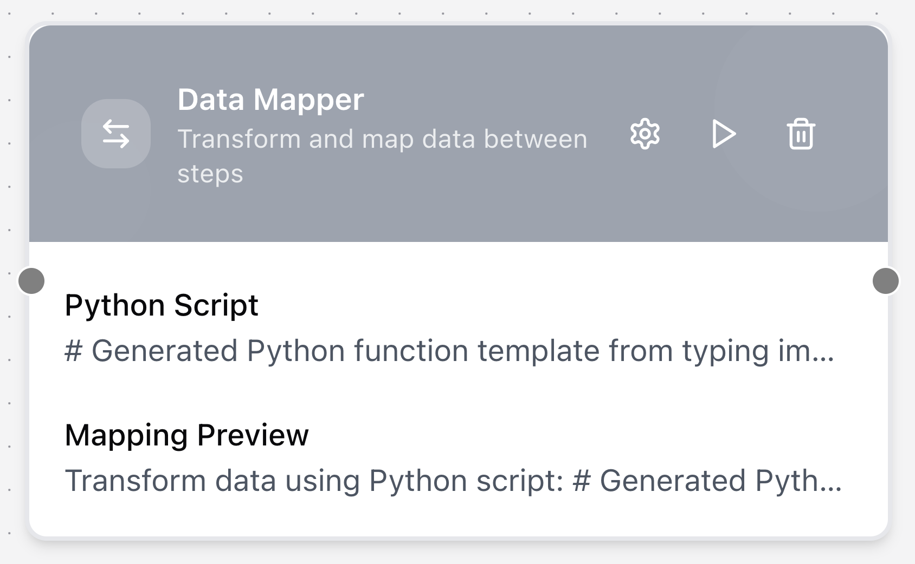The height and width of the screenshot is (564, 915).
Task: Select the "Transform data using Python script" preview text
Action: (x=314, y=481)
